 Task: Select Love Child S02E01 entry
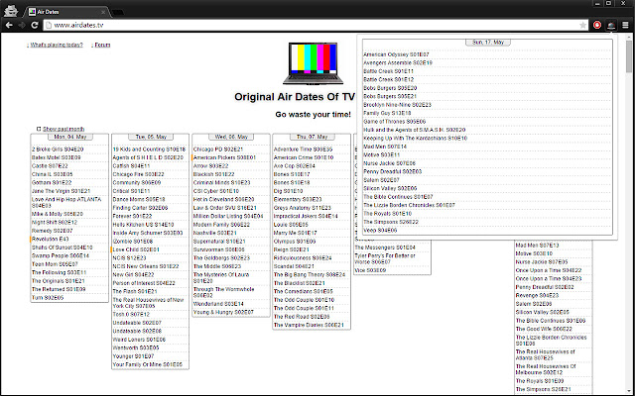tap(136, 249)
